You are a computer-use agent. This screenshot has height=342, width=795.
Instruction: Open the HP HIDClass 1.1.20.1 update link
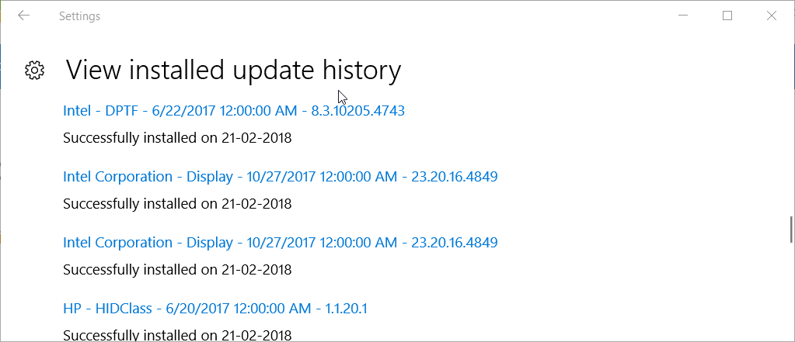(214, 309)
